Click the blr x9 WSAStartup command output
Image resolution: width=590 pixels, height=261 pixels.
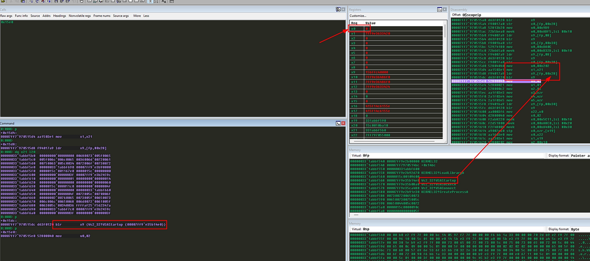[x=83, y=224]
